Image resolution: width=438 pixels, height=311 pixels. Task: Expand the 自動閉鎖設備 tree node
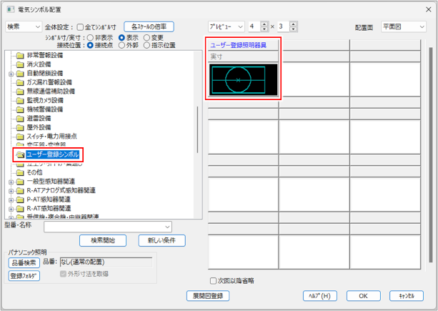pos(11,73)
